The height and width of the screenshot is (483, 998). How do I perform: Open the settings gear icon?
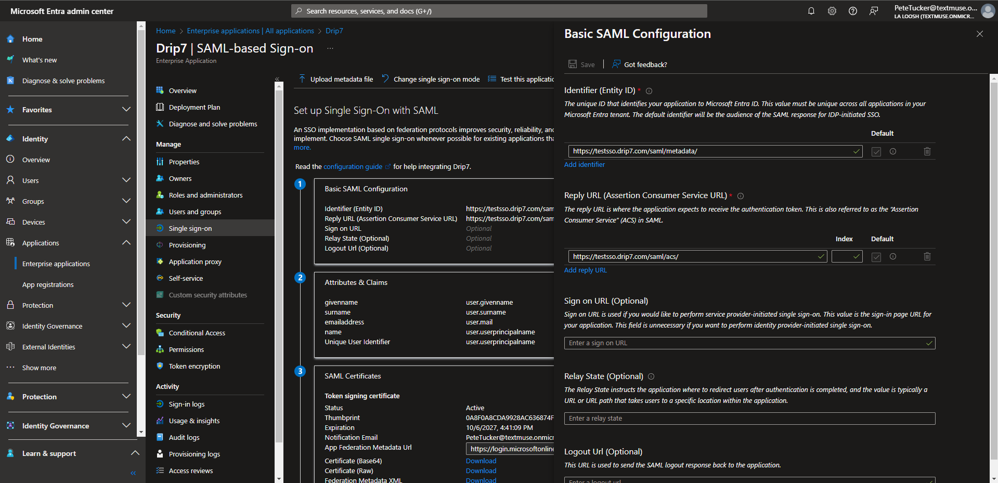click(x=832, y=11)
